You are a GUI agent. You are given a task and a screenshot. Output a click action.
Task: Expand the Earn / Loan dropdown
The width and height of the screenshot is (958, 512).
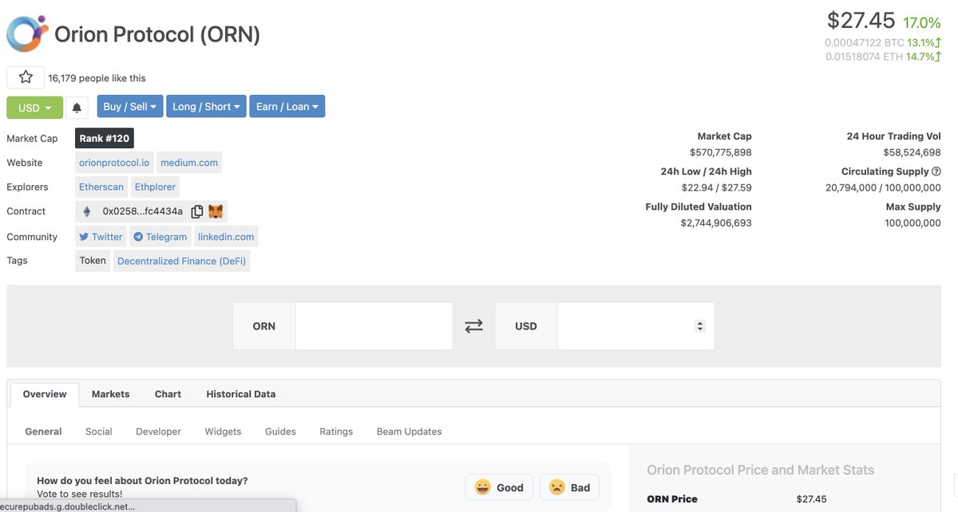[x=287, y=107]
